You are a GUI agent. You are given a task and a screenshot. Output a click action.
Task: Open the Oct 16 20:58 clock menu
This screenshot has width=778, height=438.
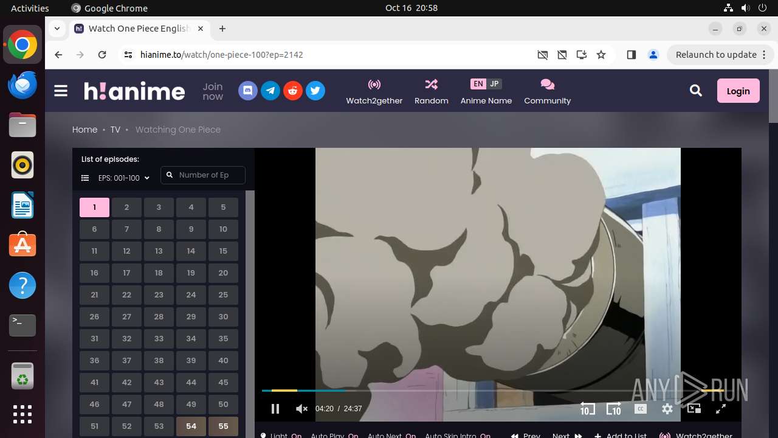411,8
